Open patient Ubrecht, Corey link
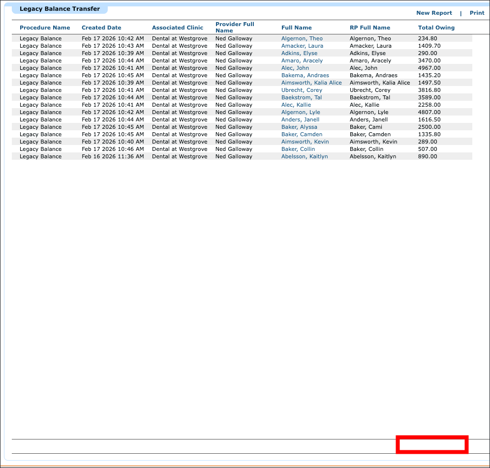The height and width of the screenshot is (468, 490). coord(302,90)
